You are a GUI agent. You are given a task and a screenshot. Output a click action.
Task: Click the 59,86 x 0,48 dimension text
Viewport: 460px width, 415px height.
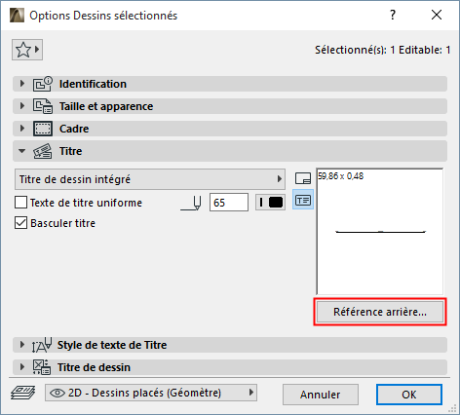(x=341, y=176)
